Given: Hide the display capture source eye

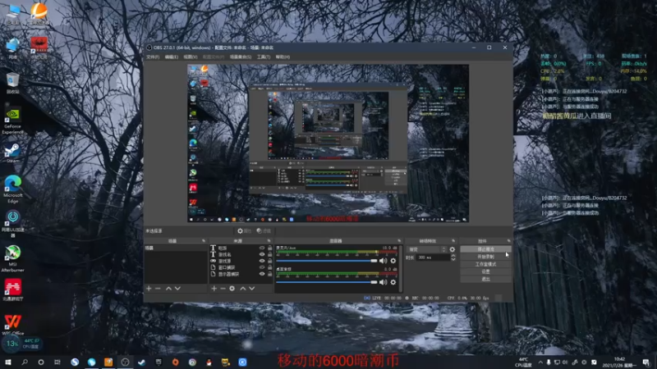Looking at the screenshot, I should tap(262, 274).
